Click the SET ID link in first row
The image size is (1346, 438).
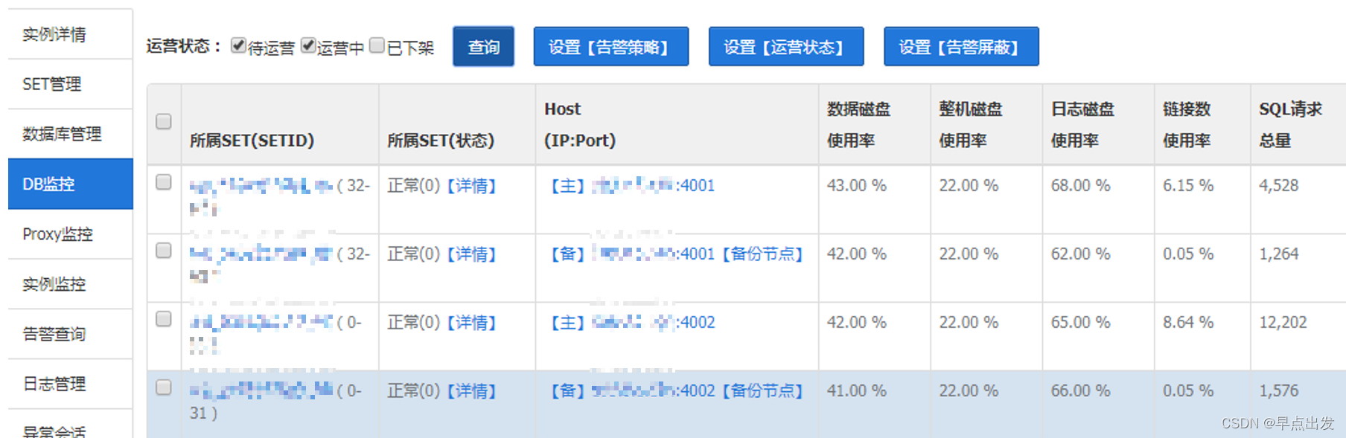pyautogui.click(x=261, y=186)
